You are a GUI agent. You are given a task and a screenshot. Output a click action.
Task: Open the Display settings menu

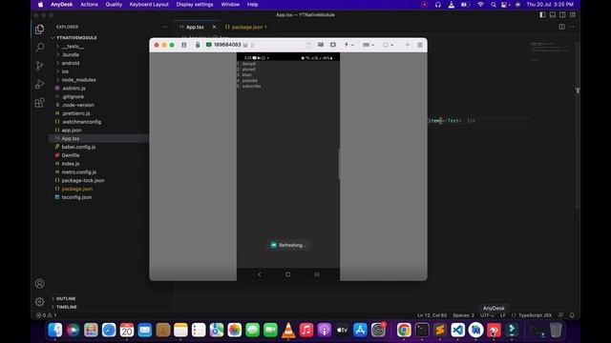[195, 4]
